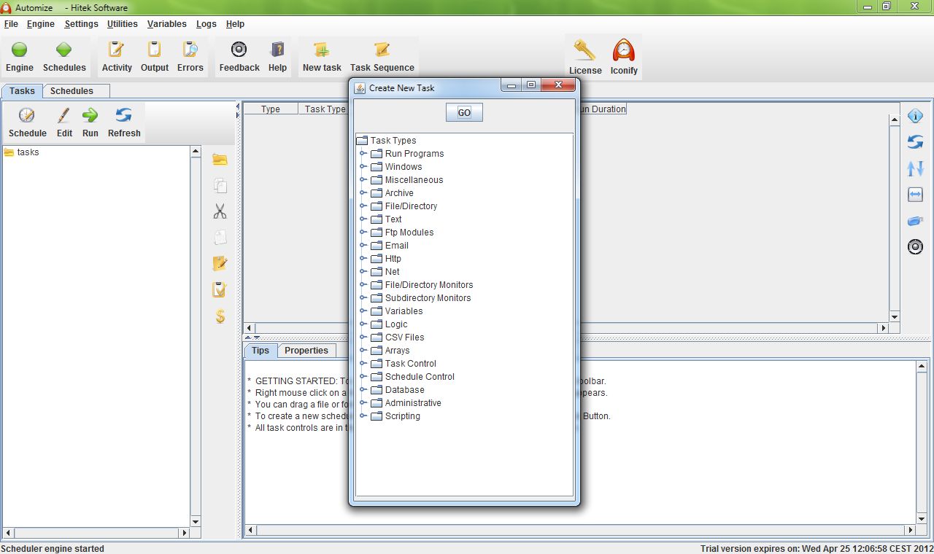Click the Task Sequence icon
The image size is (934, 554).
(382, 50)
